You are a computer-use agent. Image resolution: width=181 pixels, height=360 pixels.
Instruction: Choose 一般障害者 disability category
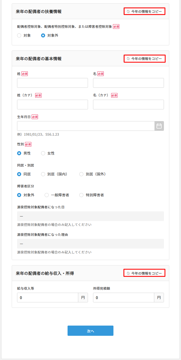pos(47,195)
